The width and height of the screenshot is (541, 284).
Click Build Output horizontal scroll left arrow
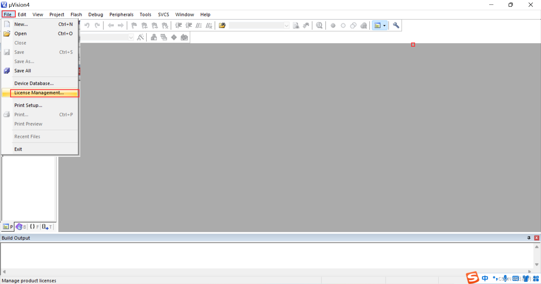click(x=4, y=272)
